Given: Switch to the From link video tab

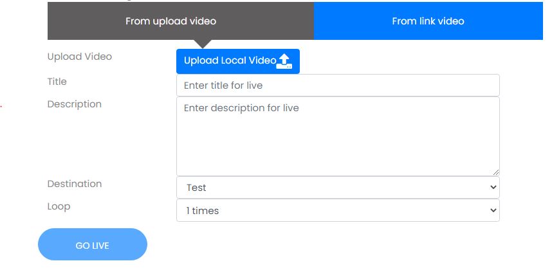Looking at the screenshot, I should tap(428, 21).
